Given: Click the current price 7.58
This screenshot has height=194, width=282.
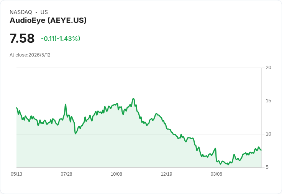Looking at the screenshot, I should [x=22, y=38].
